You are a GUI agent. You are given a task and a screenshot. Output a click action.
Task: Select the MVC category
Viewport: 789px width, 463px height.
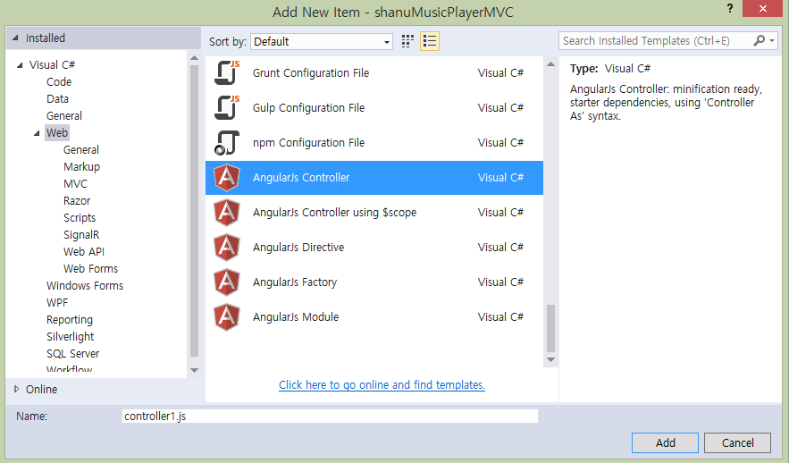pyautogui.click(x=75, y=184)
